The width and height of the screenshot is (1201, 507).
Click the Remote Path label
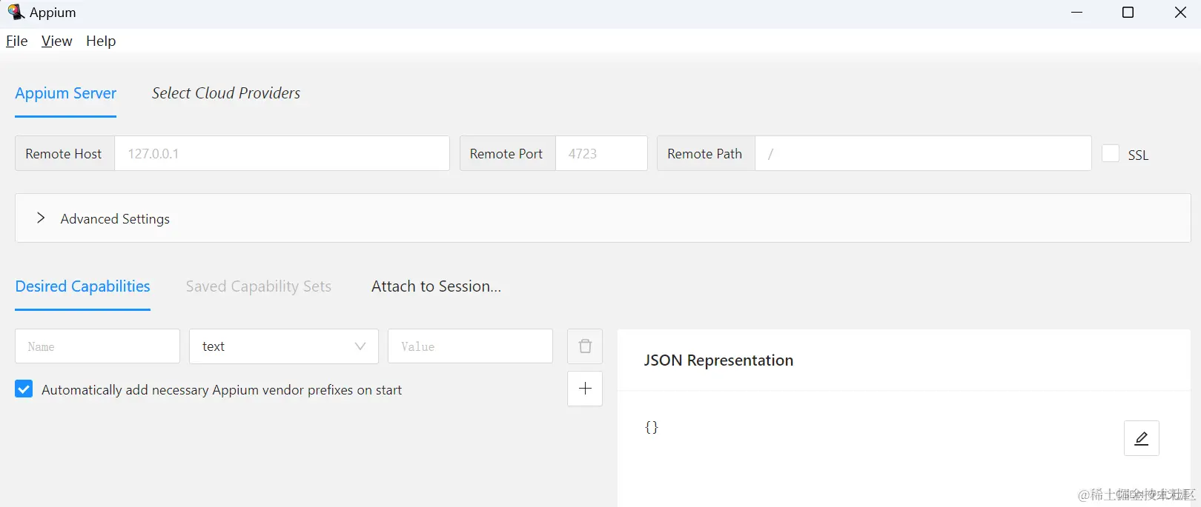[704, 153]
